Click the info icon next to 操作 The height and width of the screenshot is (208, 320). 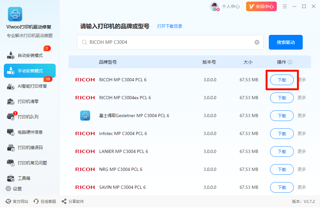coord(290,62)
